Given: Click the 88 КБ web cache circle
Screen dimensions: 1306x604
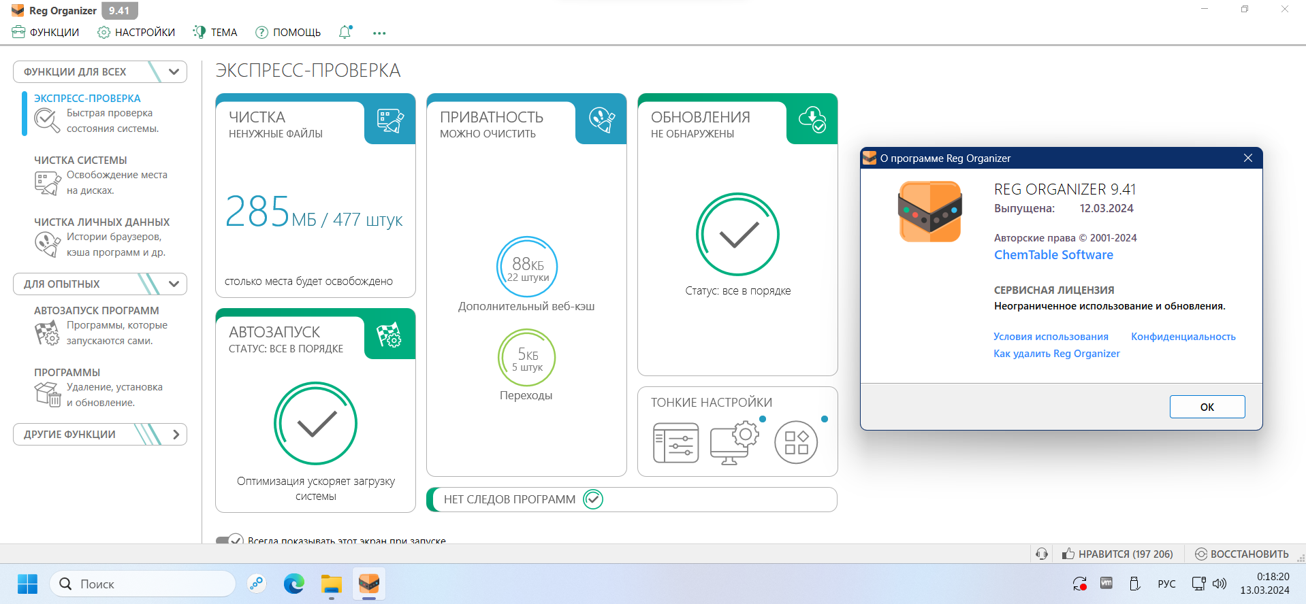Looking at the screenshot, I should [x=527, y=267].
